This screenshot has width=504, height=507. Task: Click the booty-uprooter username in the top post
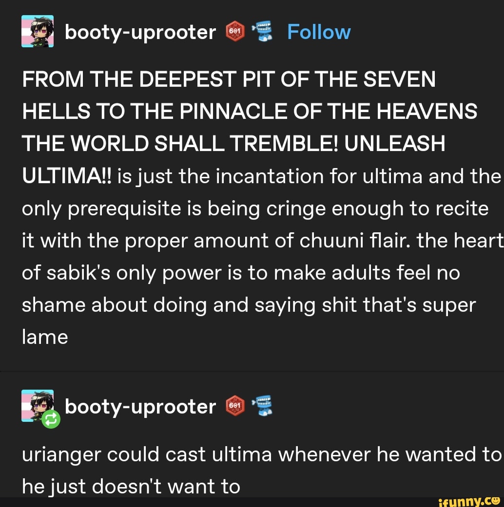click(x=140, y=31)
